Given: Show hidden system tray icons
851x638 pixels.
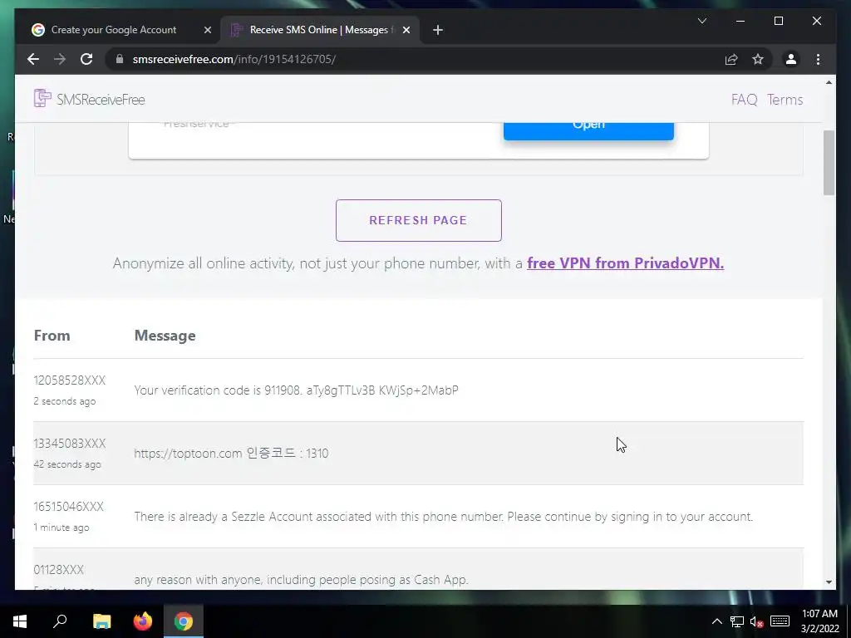Looking at the screenshot, I should (717, 621).
